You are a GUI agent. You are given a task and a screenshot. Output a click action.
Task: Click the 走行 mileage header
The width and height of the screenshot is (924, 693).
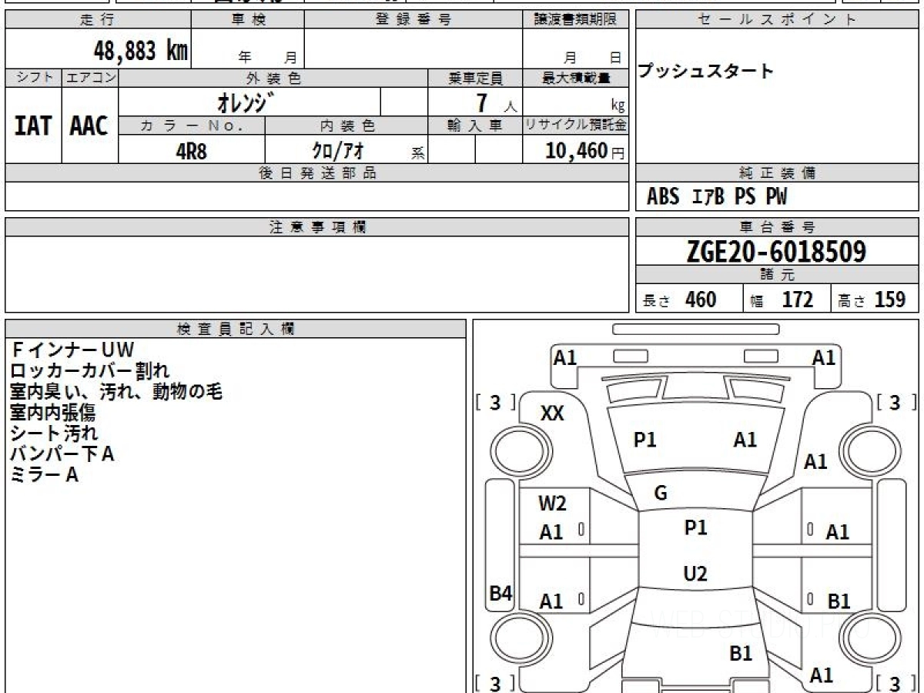pyautogui.click(x=98, y=20)
